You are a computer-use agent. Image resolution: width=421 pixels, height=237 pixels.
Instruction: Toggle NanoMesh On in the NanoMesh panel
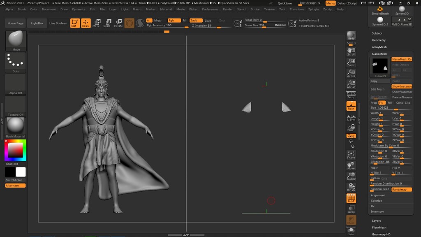[401, 59]
